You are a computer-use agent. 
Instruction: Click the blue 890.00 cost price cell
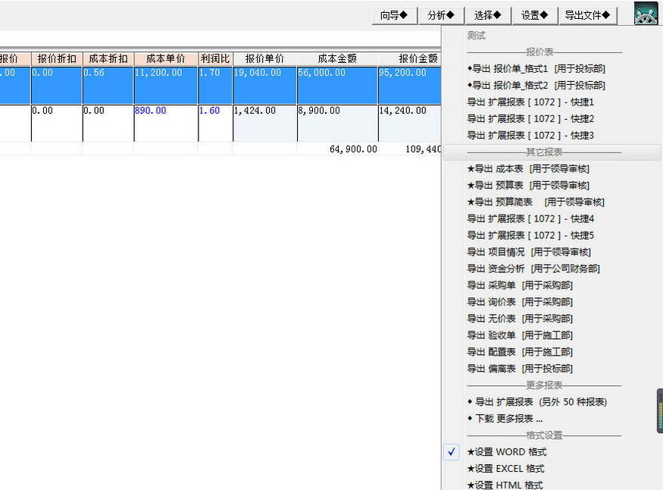click(166, 123)
